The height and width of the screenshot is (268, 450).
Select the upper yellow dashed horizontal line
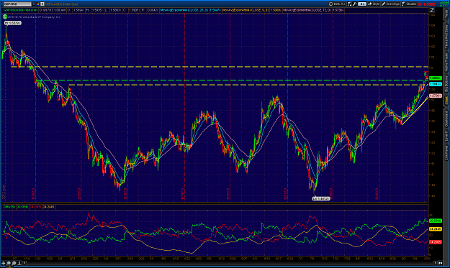220,67
